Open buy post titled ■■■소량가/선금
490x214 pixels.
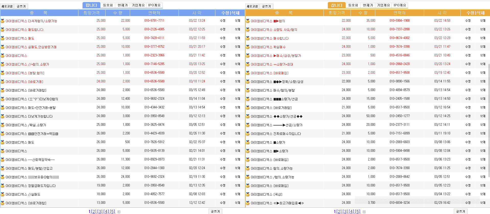tap(274, 99)
